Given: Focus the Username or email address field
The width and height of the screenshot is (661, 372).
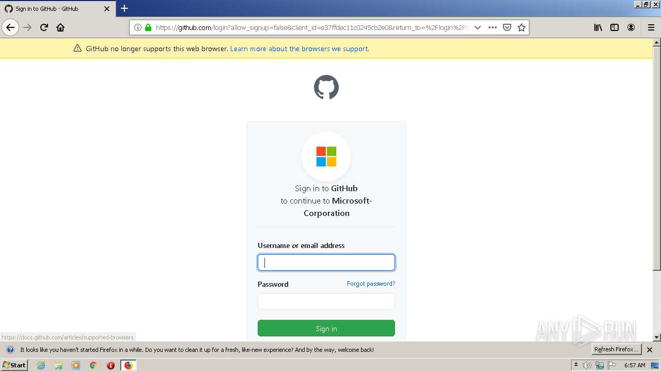Looking at the screenshot, I should (x=326, y=262).
